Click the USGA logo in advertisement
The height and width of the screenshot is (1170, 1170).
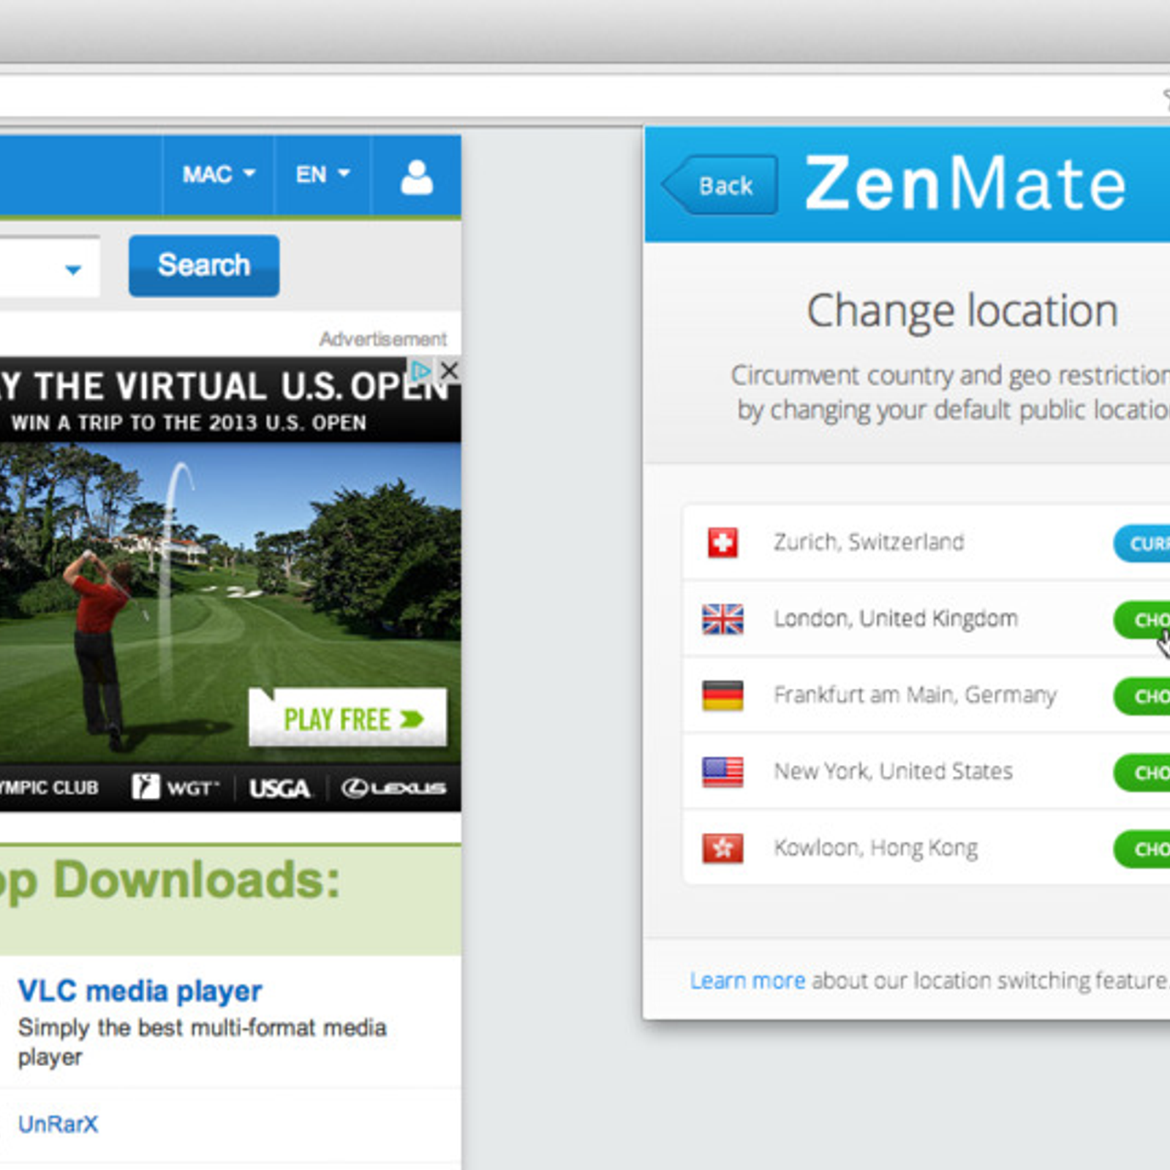(279, 788)
